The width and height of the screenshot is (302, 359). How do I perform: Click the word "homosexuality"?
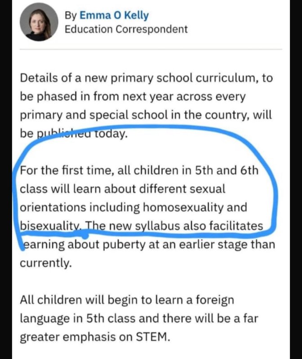pyautogui.click(x=189, y=207)
